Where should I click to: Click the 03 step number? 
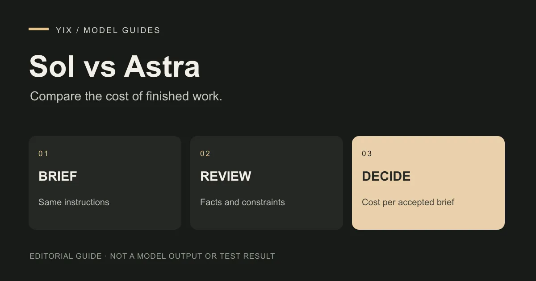367,153
